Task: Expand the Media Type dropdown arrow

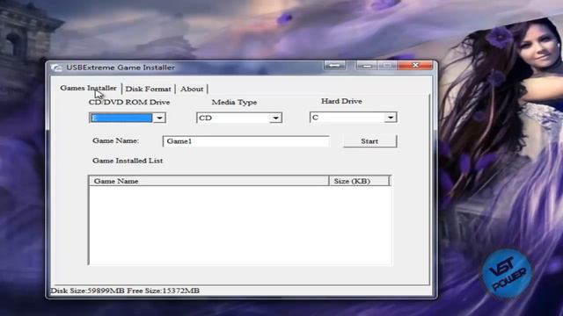Action: [275, 118]
